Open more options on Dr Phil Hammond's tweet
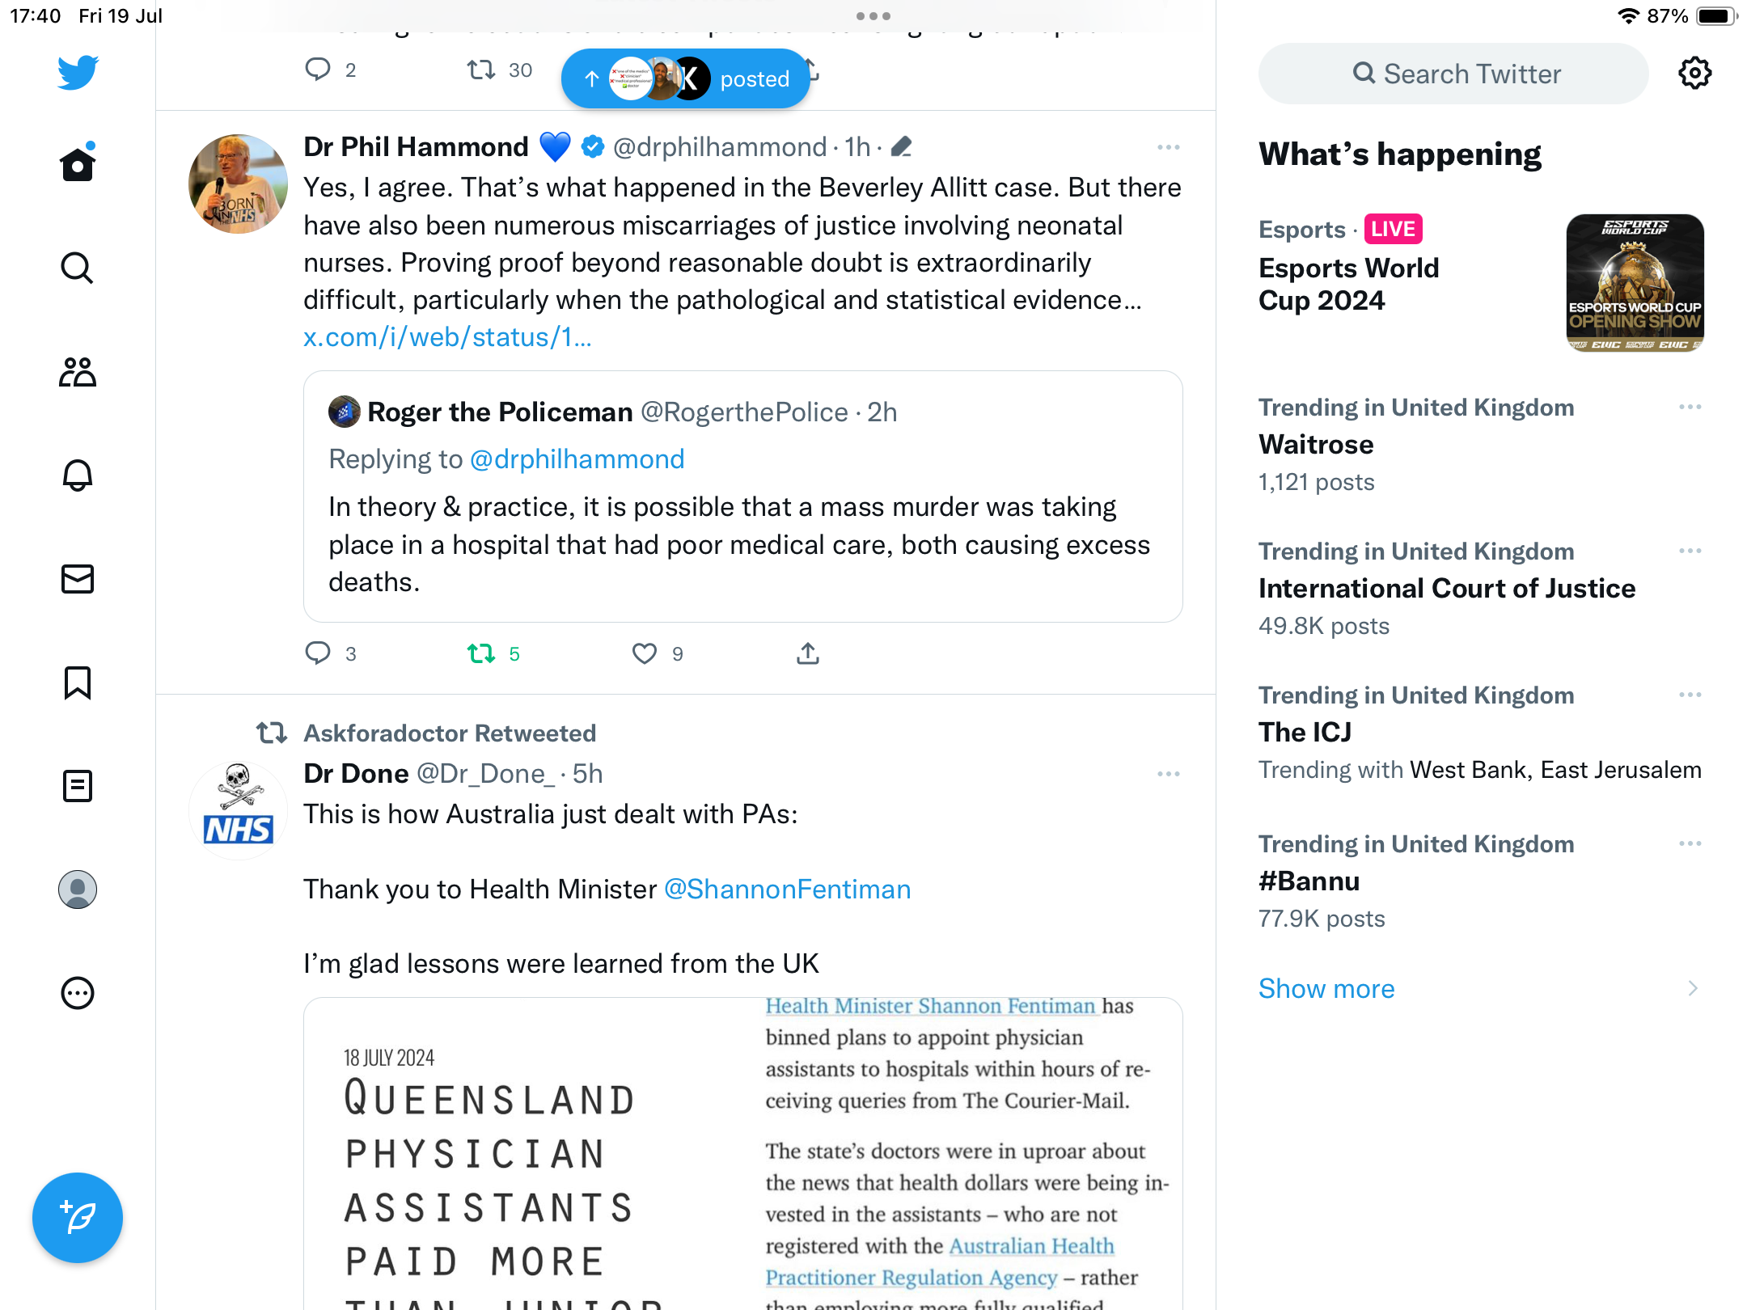The height and width of the screenshot is (1310, 1747). coord(1168,147)
